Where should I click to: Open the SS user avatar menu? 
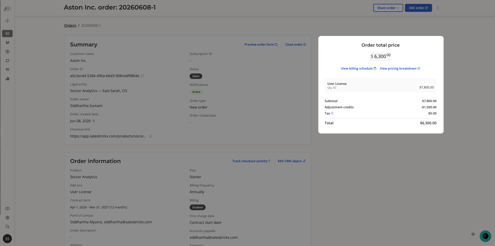7,239
